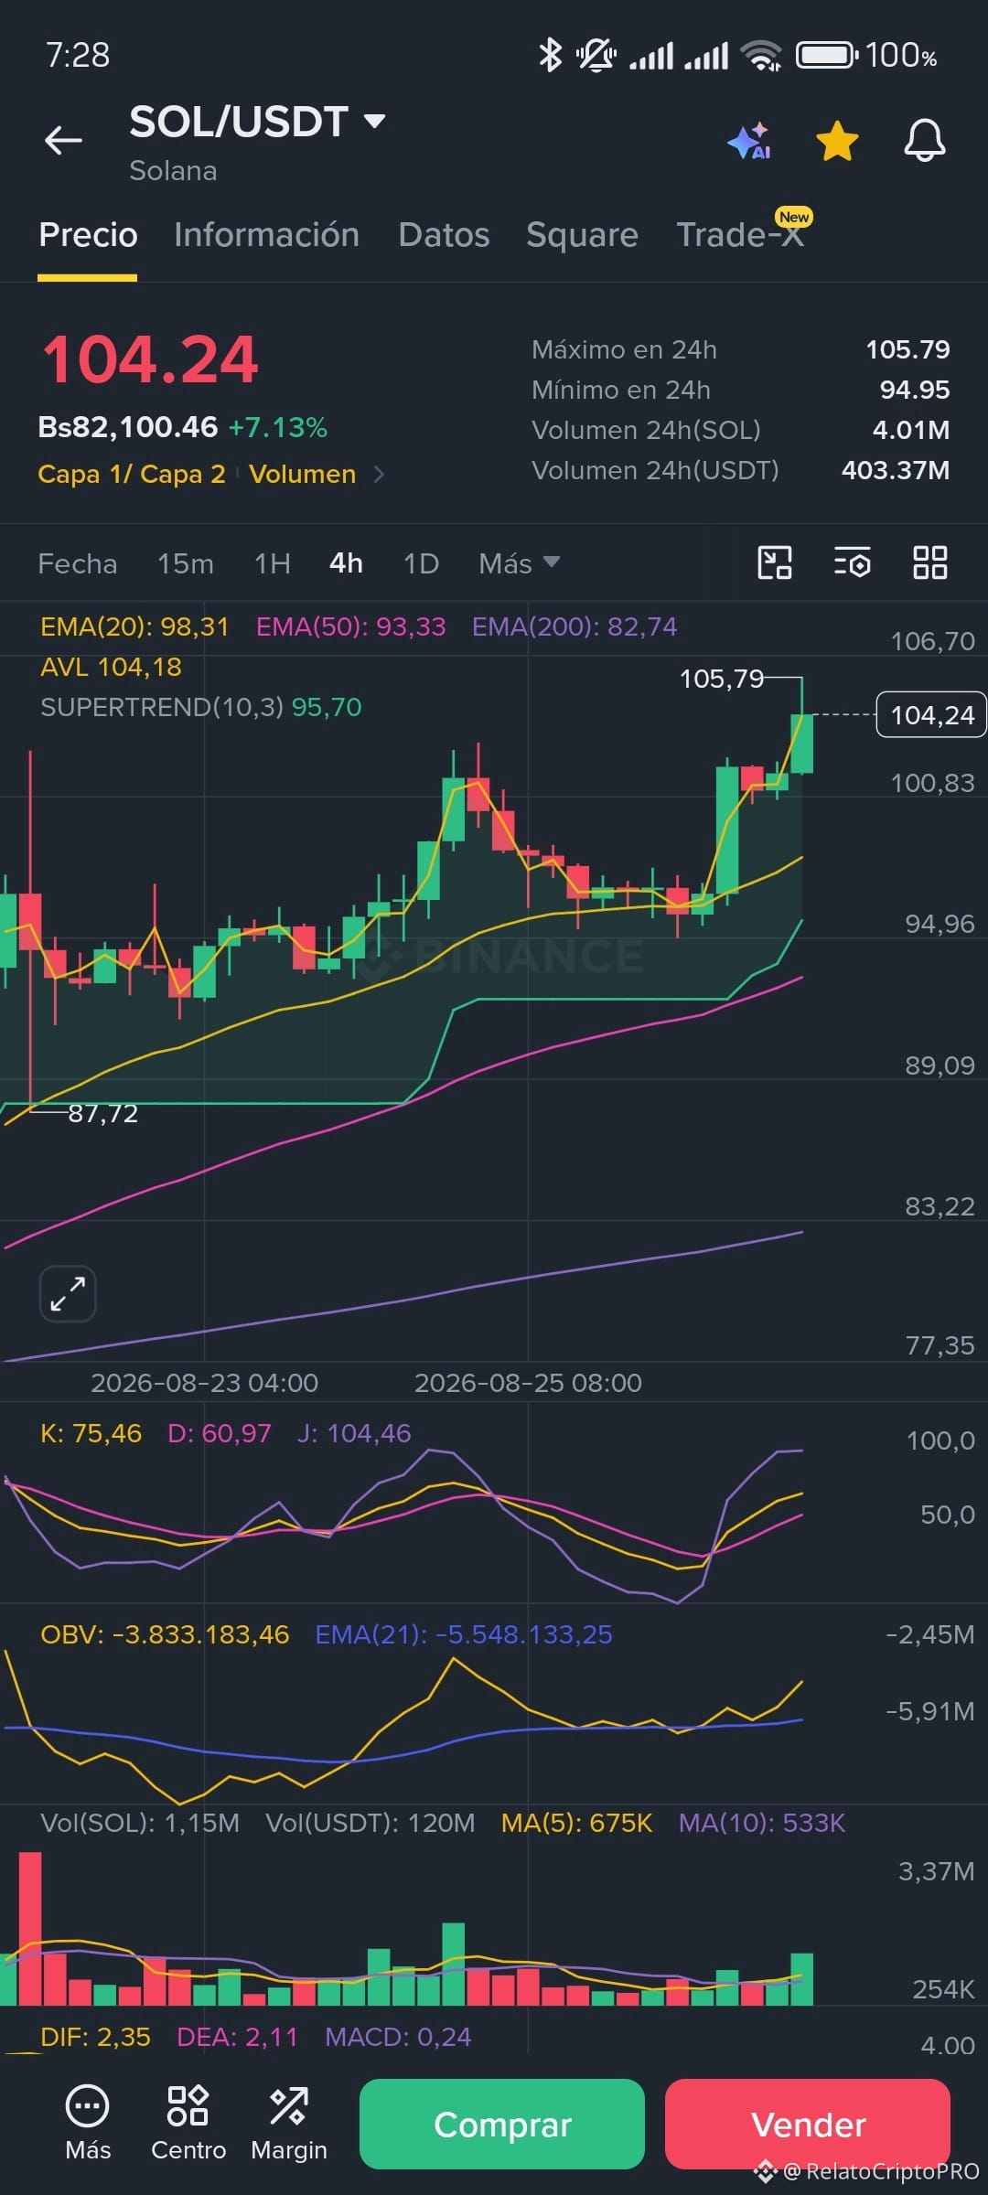Image resolution: width=988 pixels, height=2195 pixels.
Task: Tap the K: 75,46 KDJ value
Action: (91, 1433)
